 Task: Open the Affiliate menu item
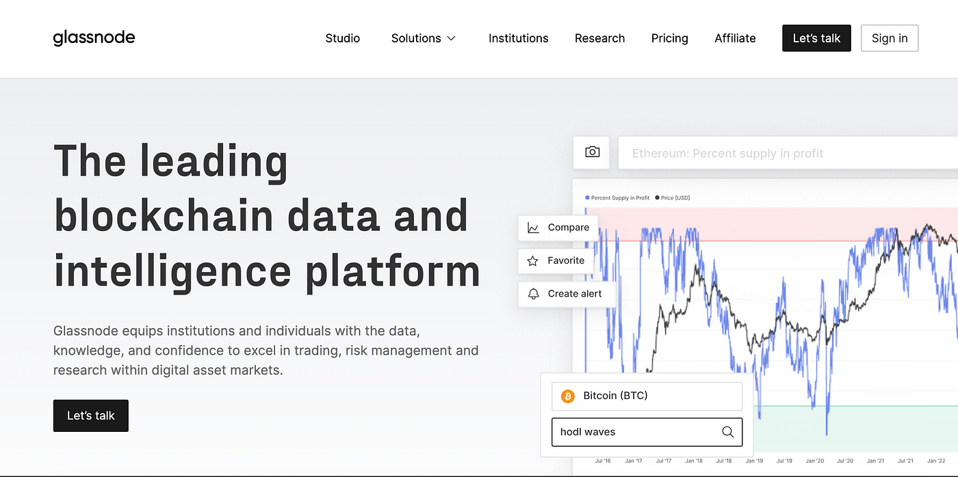click(x=735, y=38)
